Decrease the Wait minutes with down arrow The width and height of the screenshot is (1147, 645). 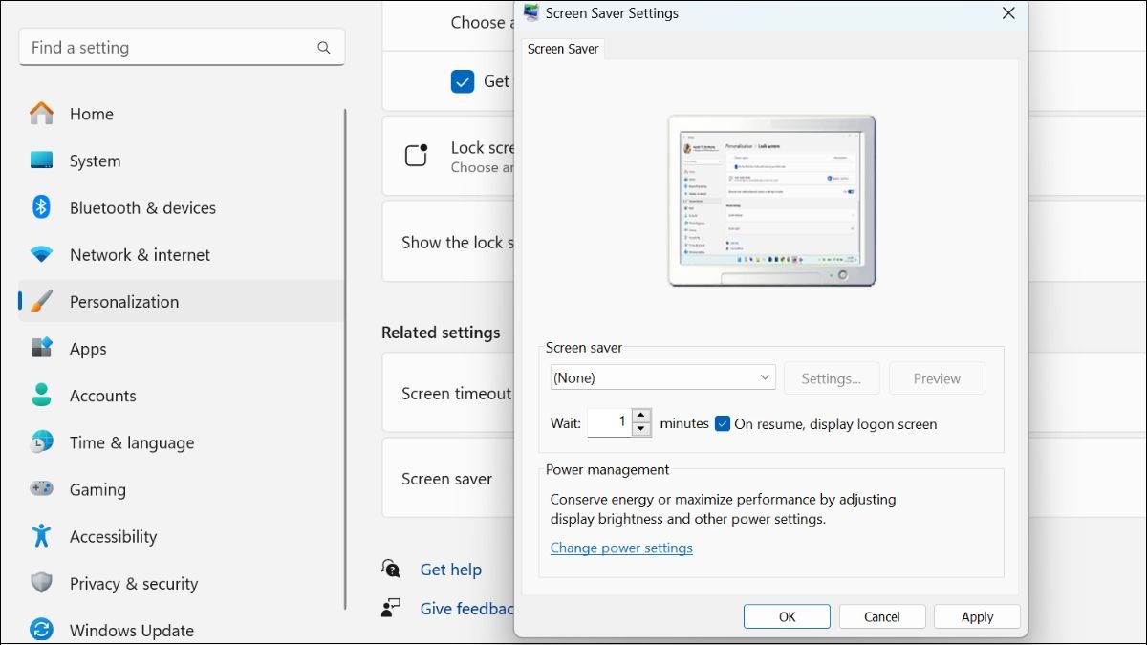click(641, 430)
